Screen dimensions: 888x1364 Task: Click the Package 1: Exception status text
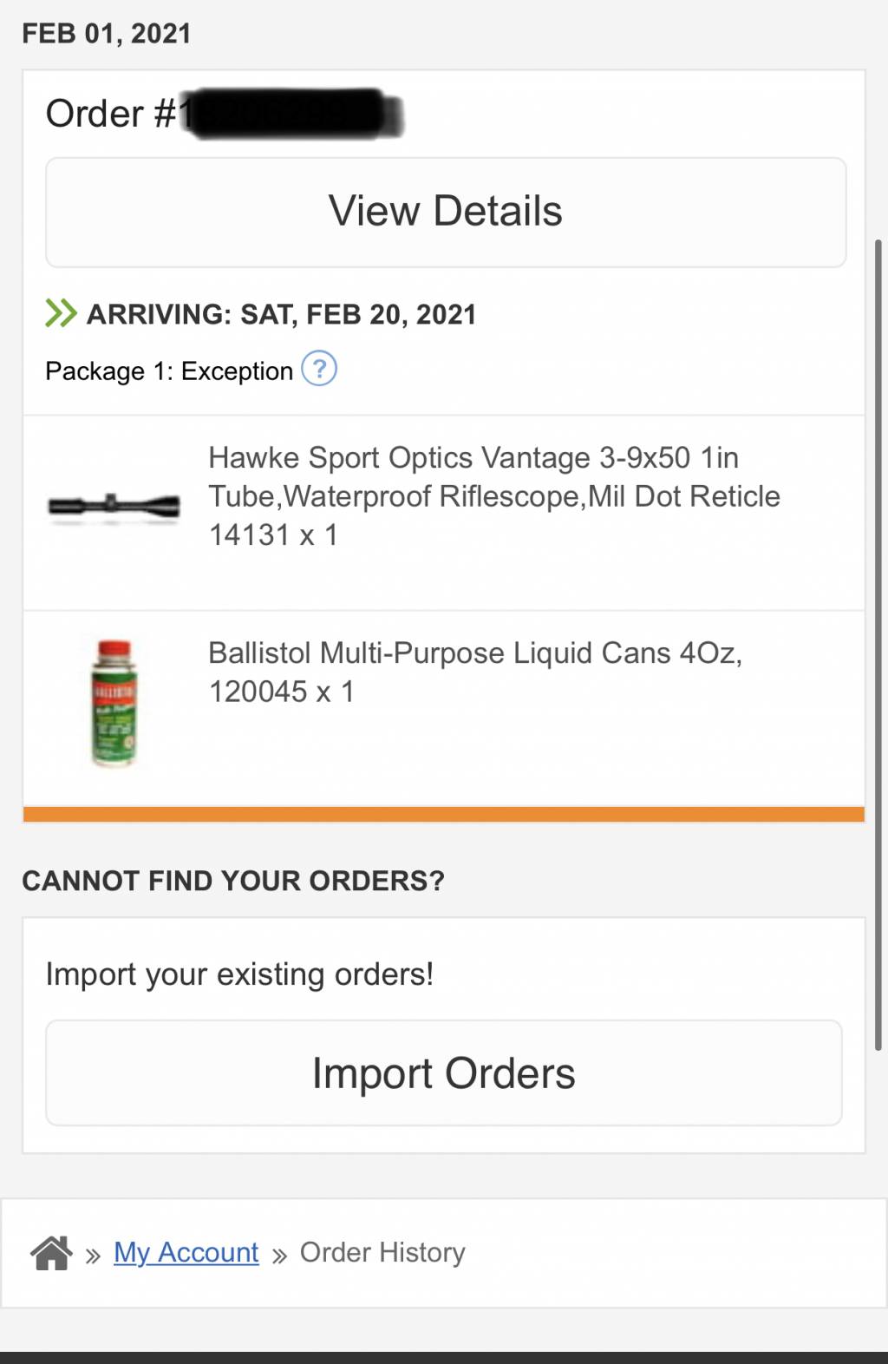169,371
